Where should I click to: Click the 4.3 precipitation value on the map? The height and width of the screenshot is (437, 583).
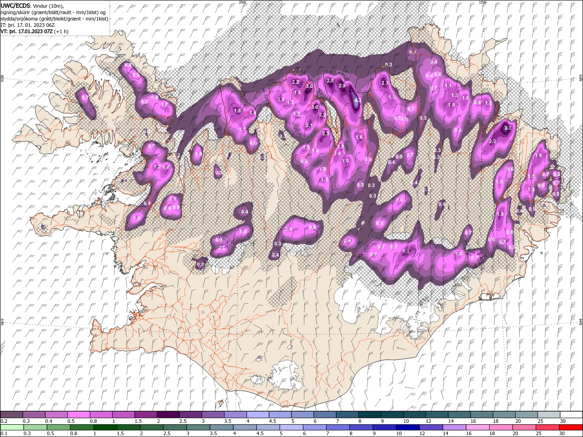click(x=358, y=101)
